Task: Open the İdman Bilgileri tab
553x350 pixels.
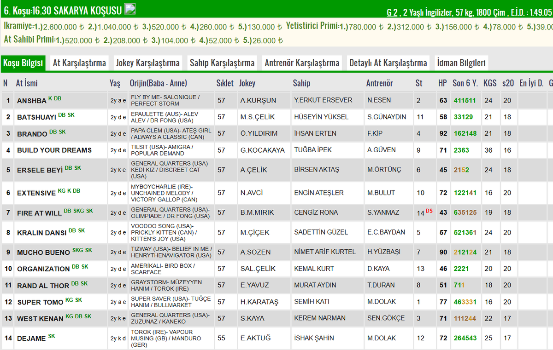Action: click(461, 63)
